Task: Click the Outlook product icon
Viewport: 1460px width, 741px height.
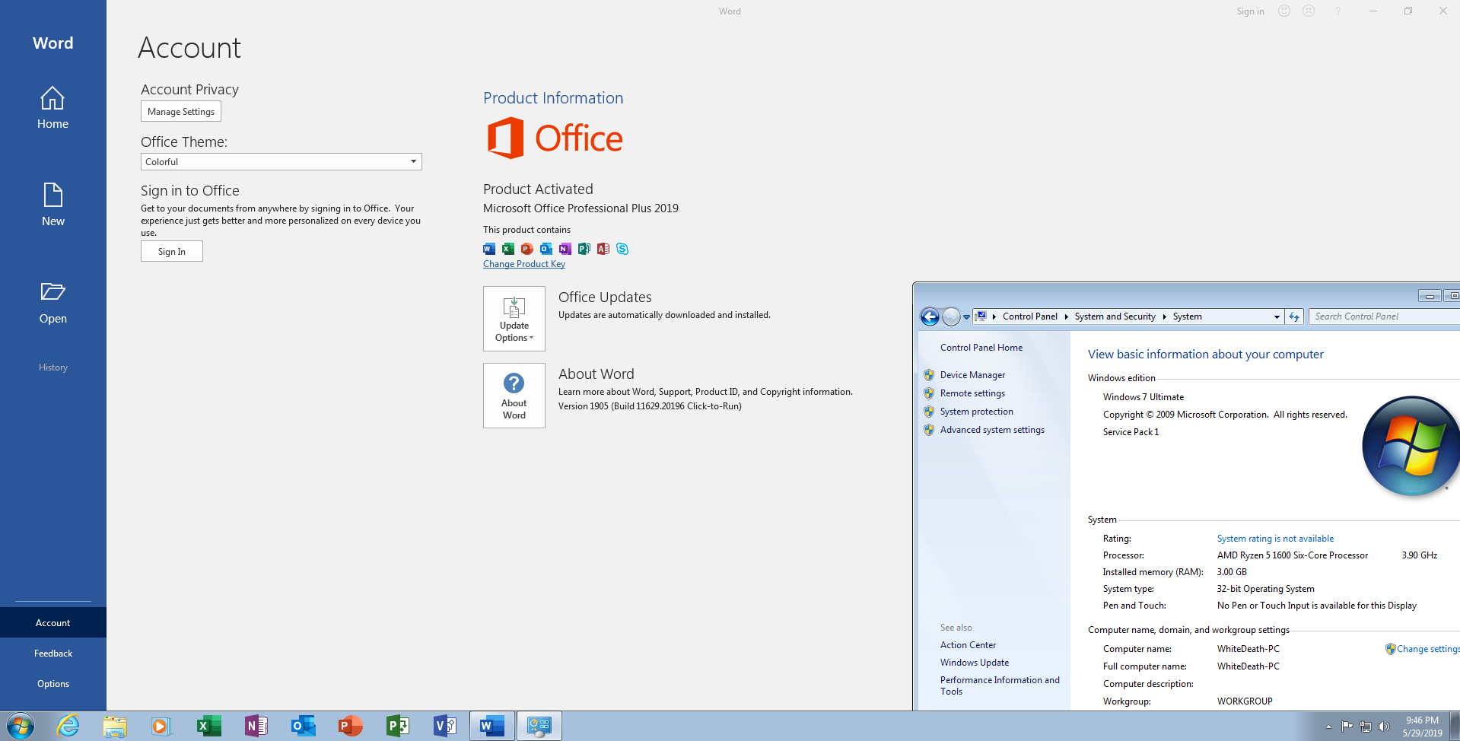Action: click(546, 249)
